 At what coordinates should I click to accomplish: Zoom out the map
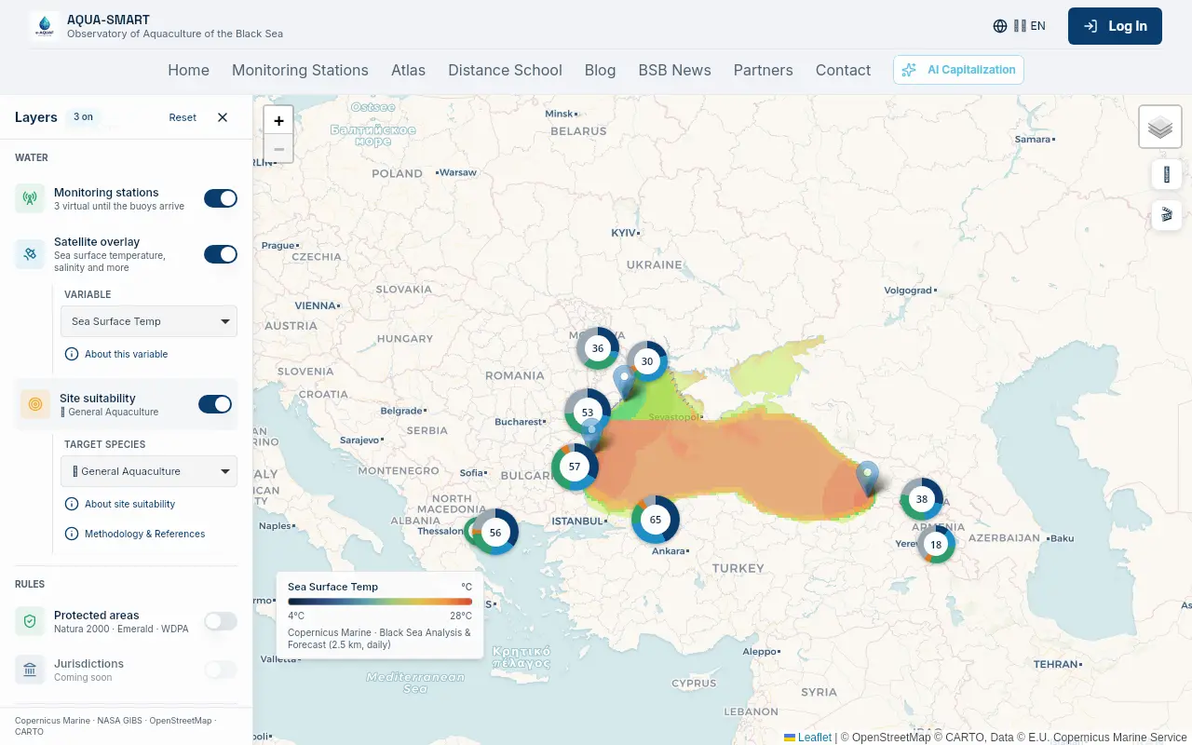pos(278,149)
